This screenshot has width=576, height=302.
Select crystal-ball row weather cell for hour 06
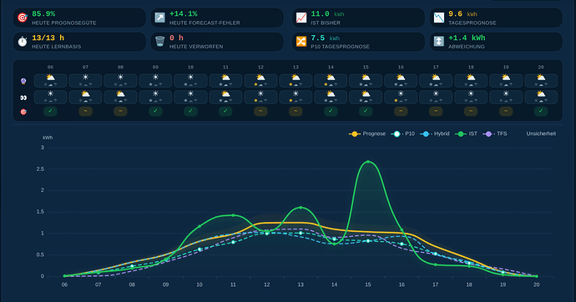(50, 81)
